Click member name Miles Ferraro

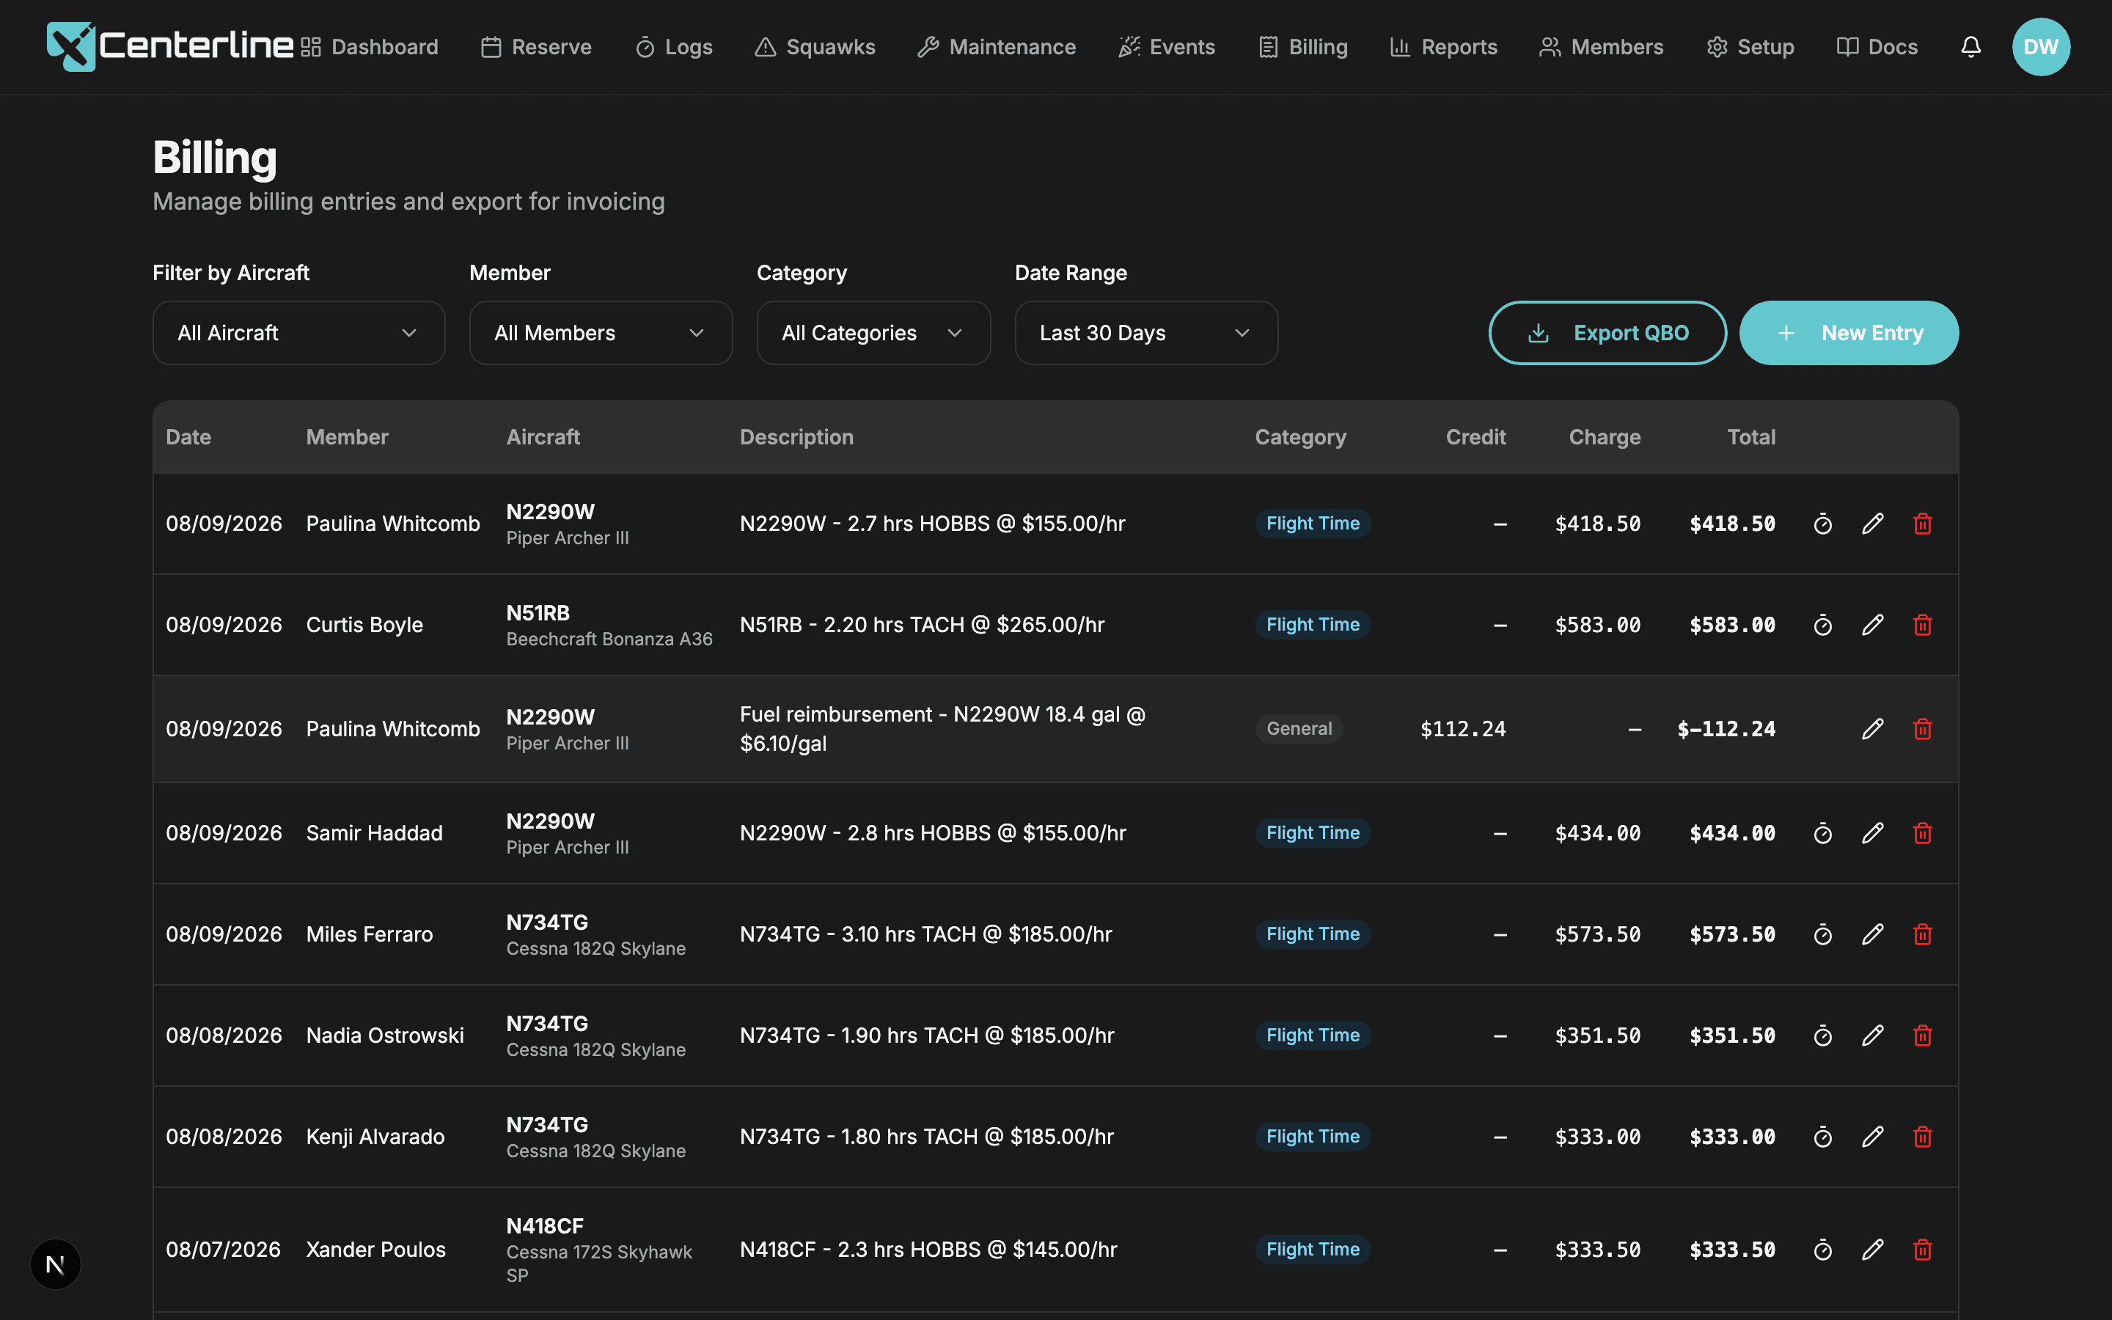tap(369, 934)
